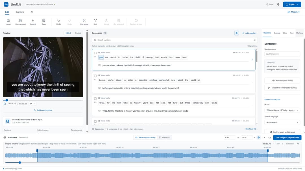305x171 pixels.
Task: Open project via toolbar icon
Action: tap(20, 21)
